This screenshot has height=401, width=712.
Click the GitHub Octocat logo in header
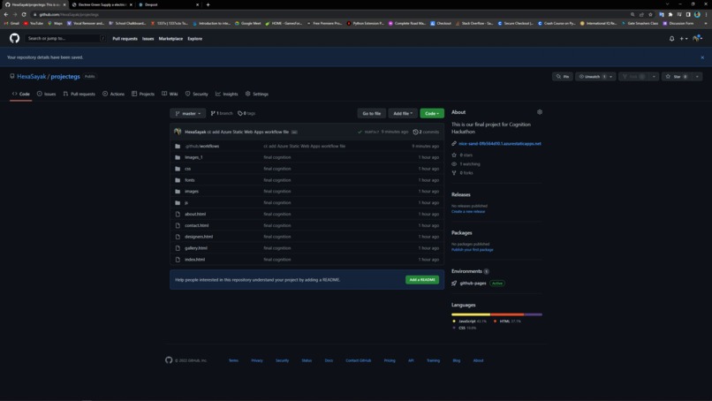point(14,39)
